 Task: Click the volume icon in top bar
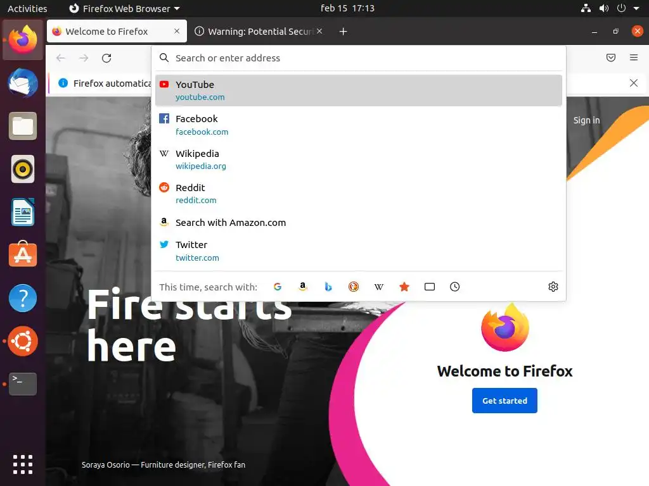point(604,8)
